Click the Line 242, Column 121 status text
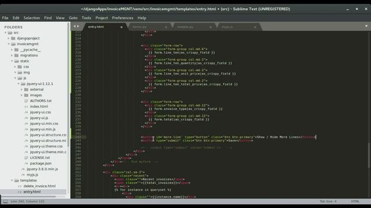371x208 pixels. coord(27,202)
